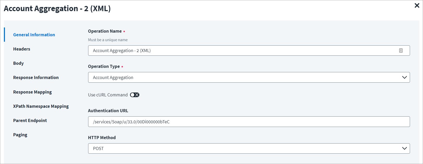The image size is (423, 164).
Task: Open the Headers section
Action: (x=22, y=49)
